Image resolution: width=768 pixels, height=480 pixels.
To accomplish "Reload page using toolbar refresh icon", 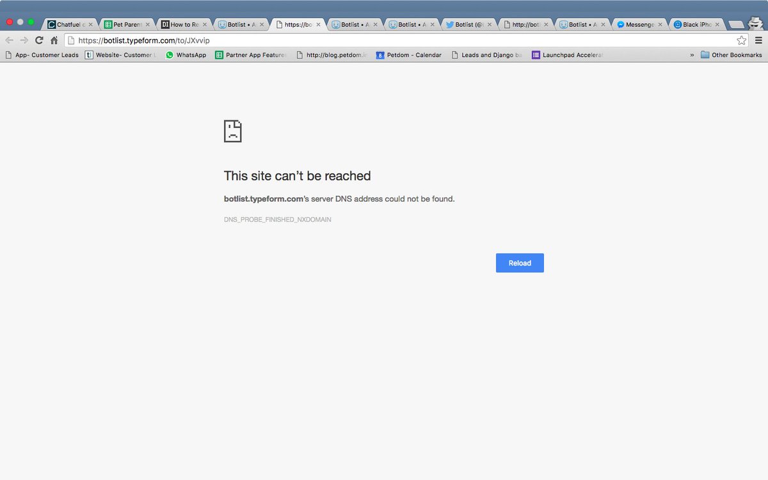I will pos(39,40).
